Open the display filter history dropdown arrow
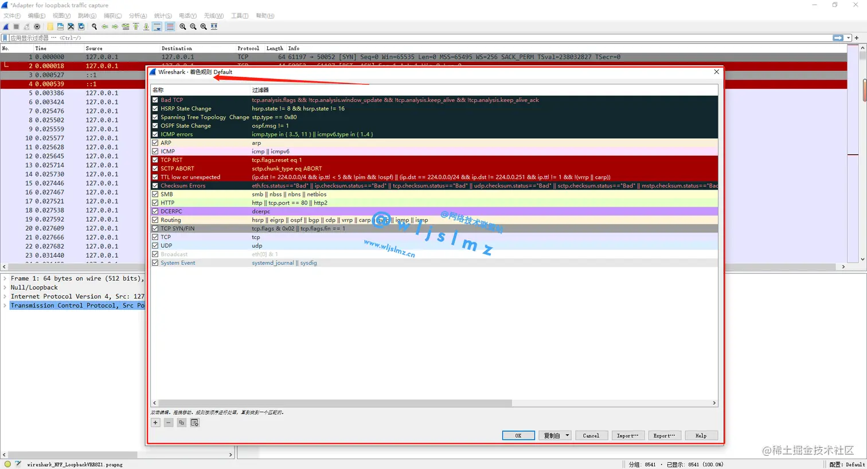This screenshot has width=867, height=469. coord(849,38)
